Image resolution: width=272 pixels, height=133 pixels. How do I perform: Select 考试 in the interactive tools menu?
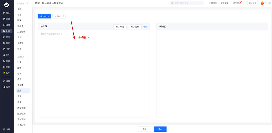click(20, 73)
